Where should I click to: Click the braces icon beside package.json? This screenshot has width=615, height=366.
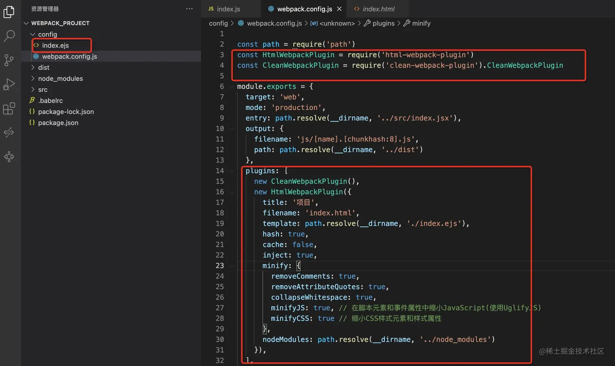pyautogui.click(x=32, y=122)
